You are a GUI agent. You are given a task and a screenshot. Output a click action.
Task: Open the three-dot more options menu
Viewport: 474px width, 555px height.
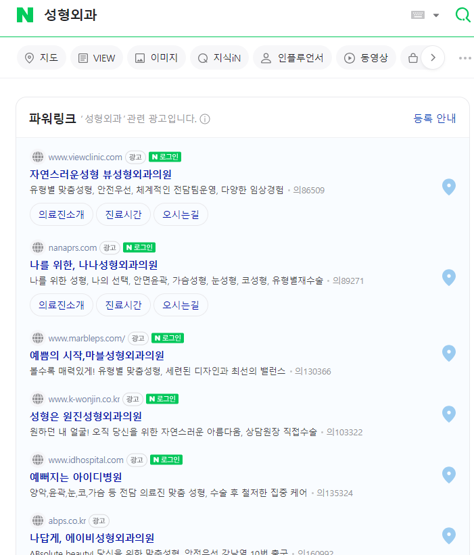[465, 58]
